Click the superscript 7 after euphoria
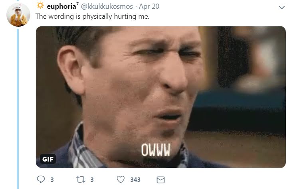The height and width of the screenshot is (189, 295). tap(77, 4)
